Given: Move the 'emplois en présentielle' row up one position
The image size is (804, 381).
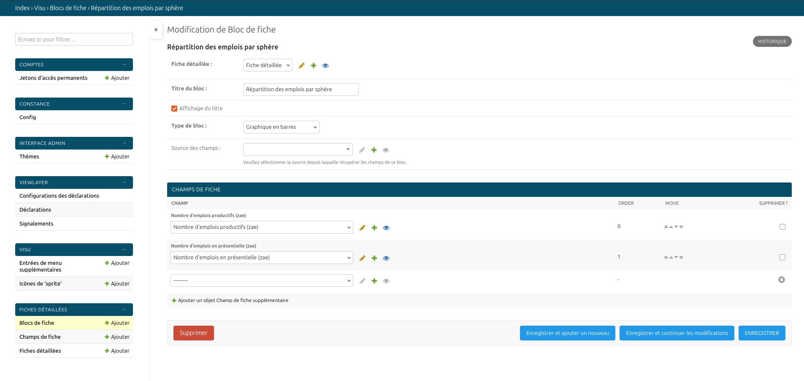Looking at the screenshot, I should 671,257.
